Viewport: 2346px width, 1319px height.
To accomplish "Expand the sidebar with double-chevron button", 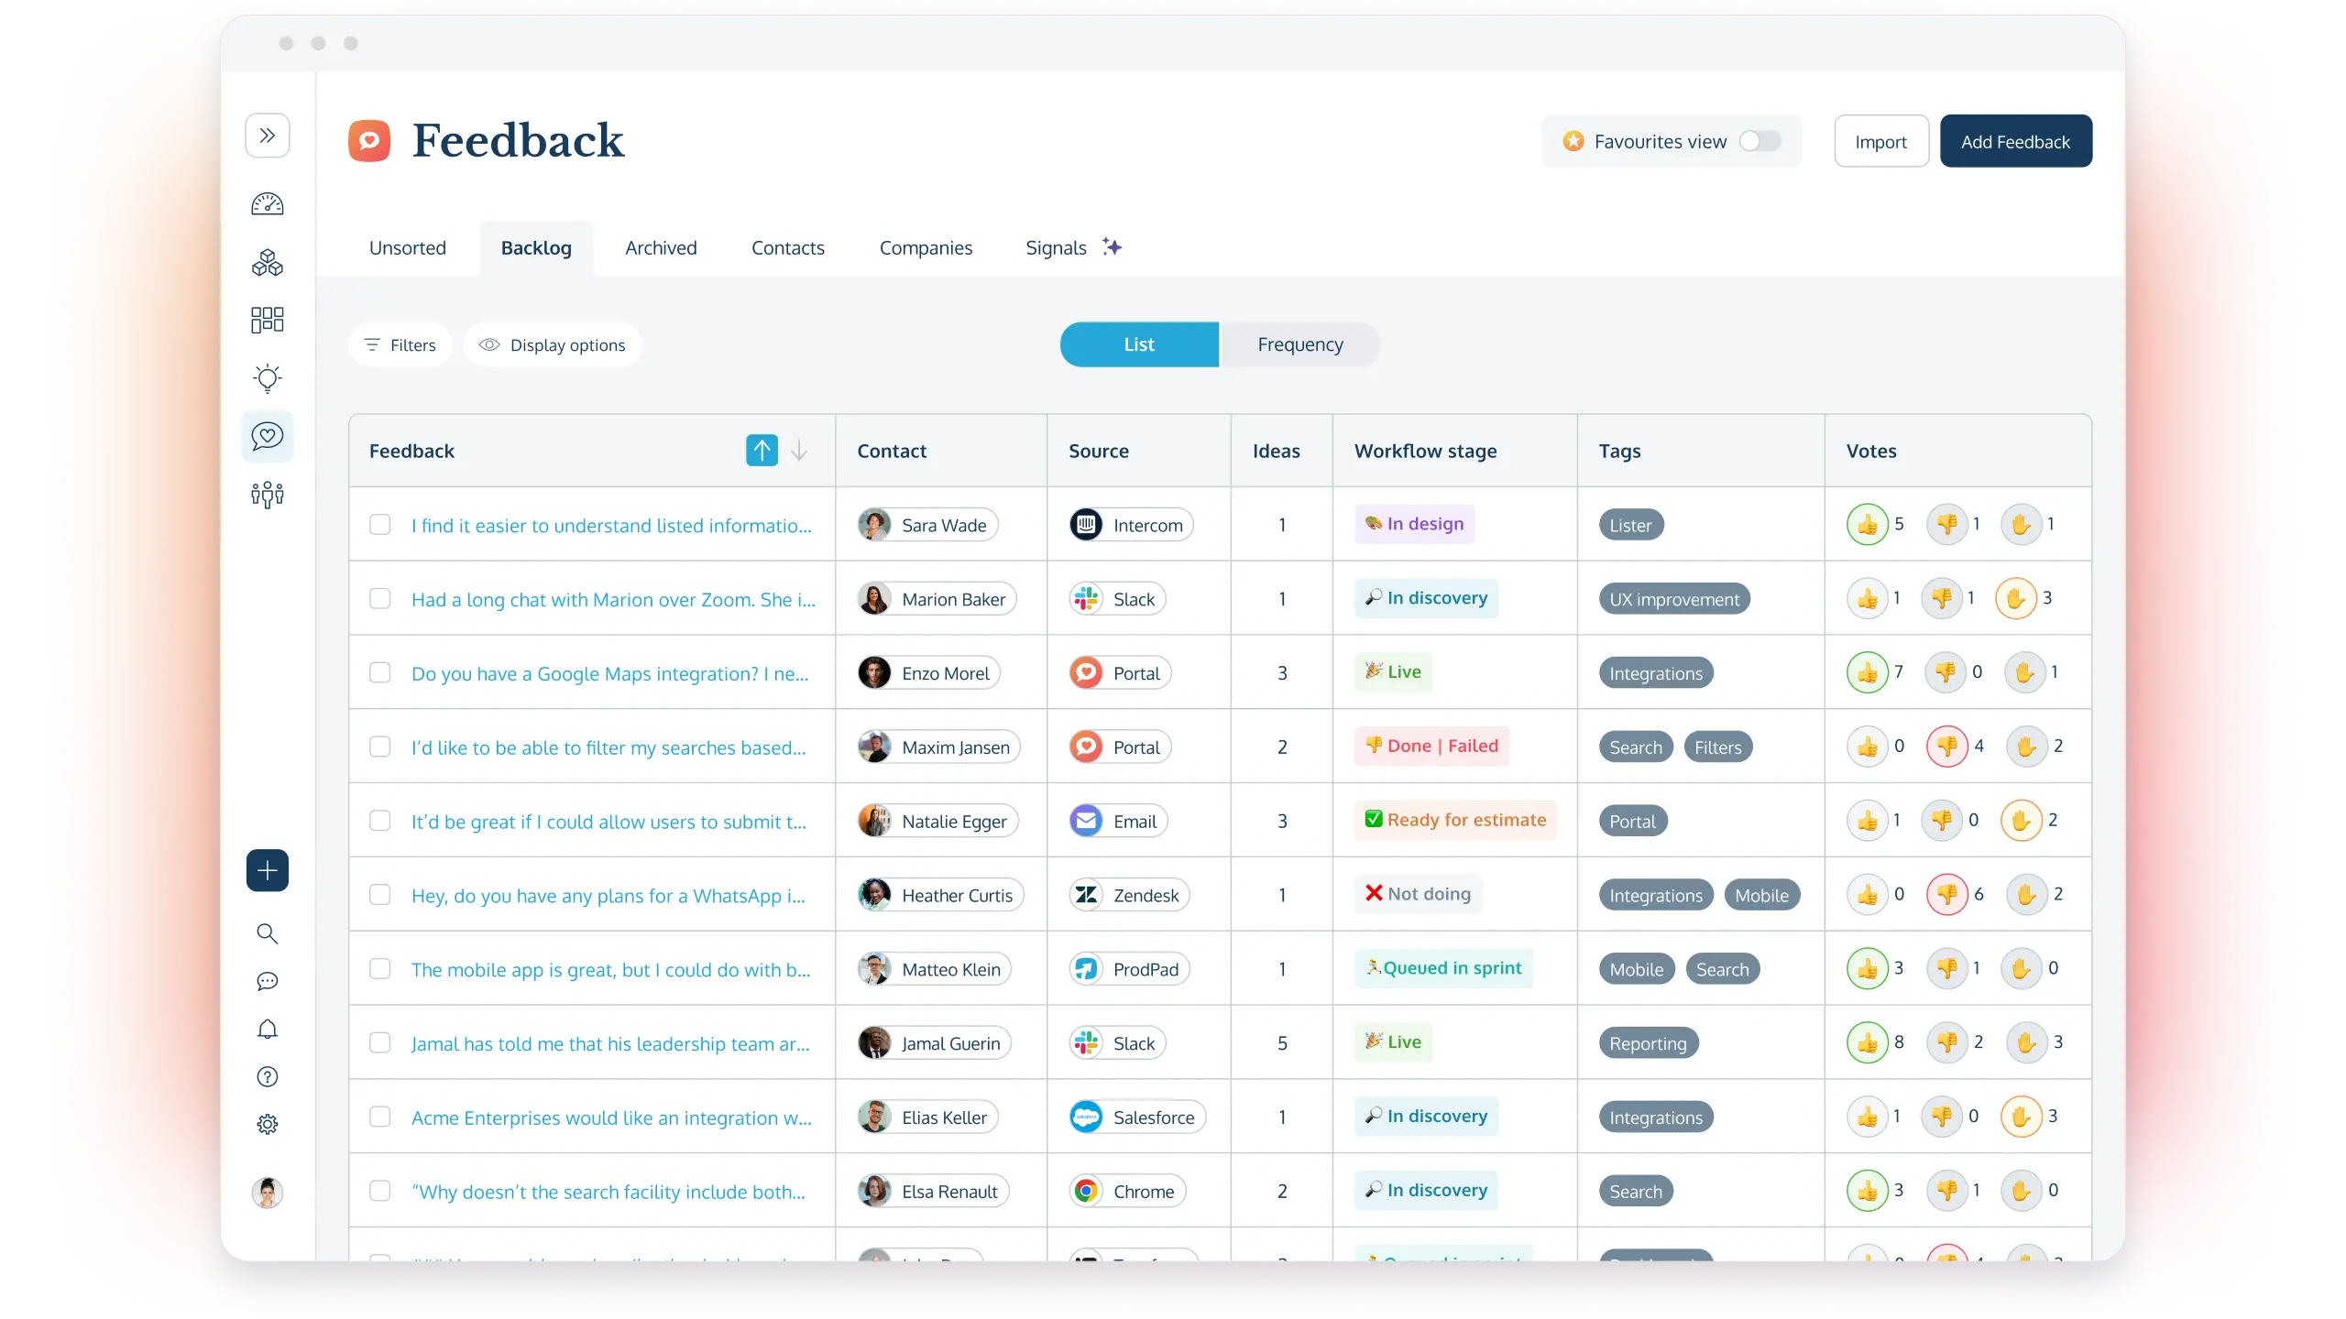I will pos(267,136).
